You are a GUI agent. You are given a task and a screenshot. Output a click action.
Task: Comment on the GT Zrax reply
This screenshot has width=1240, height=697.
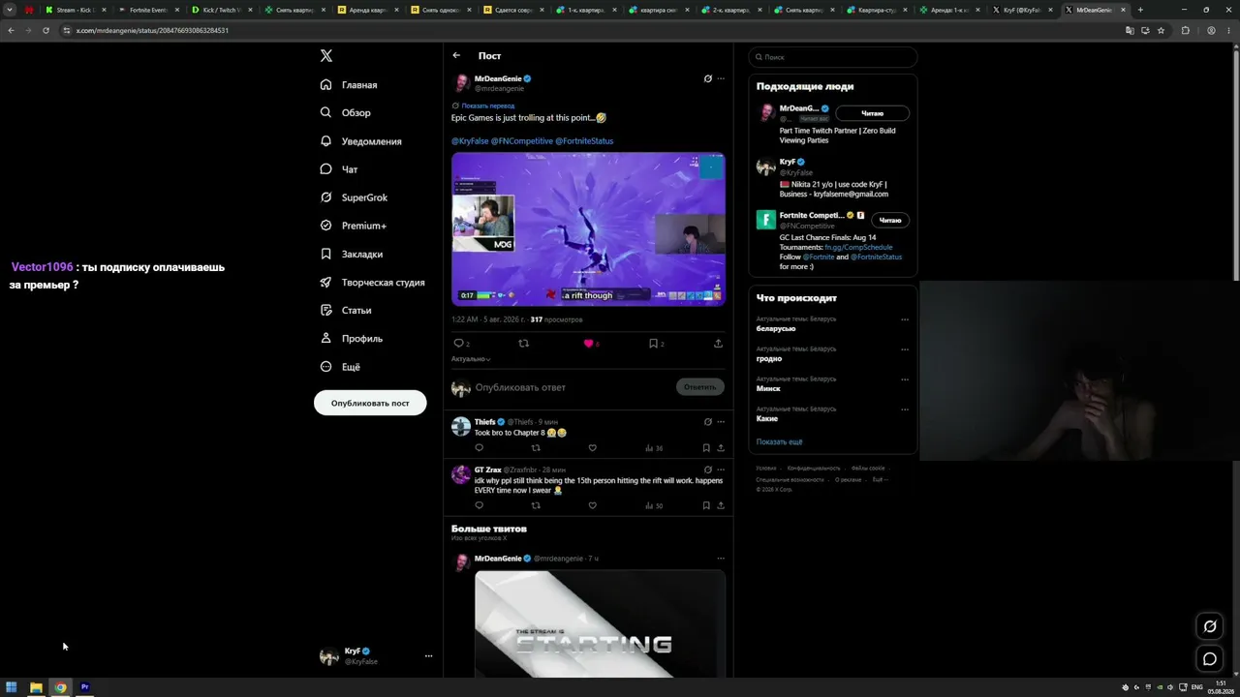tap(479, 505)
